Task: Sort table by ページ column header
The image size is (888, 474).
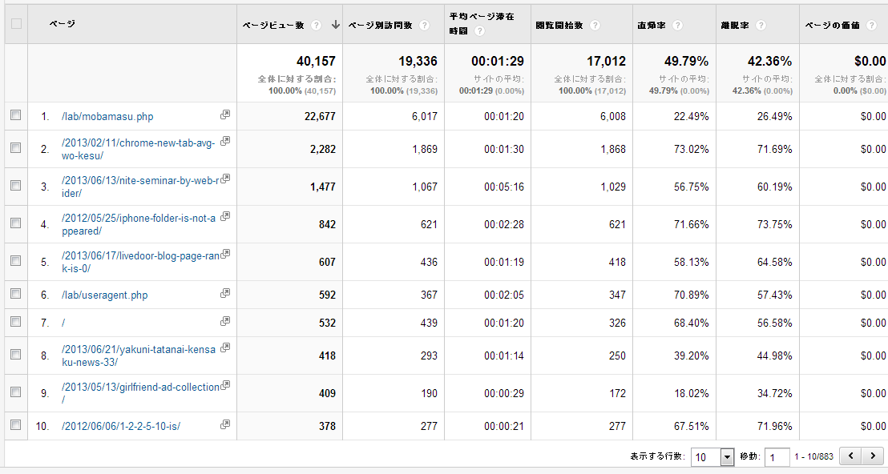Action: pos(63,24)
